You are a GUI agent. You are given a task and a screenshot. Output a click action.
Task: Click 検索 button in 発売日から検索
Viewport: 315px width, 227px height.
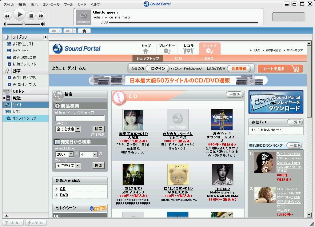coord(98,165)
